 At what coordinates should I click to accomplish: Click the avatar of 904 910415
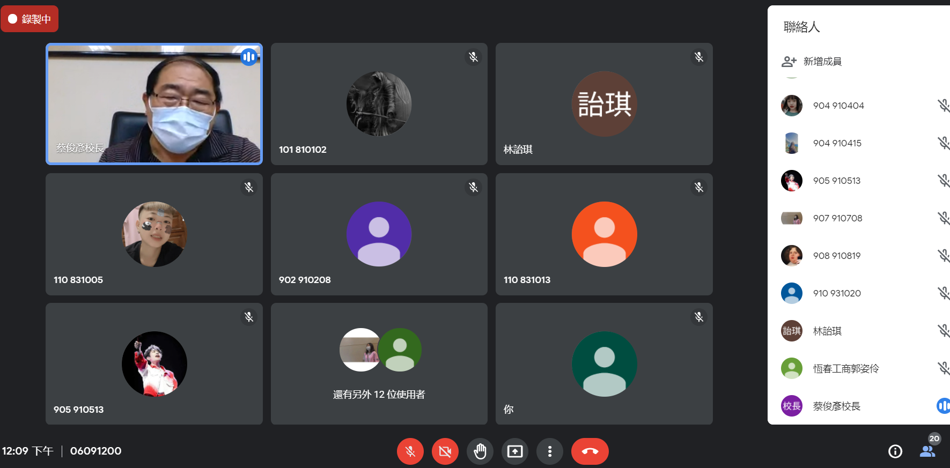pyautogui.click(x=792, y=143)
